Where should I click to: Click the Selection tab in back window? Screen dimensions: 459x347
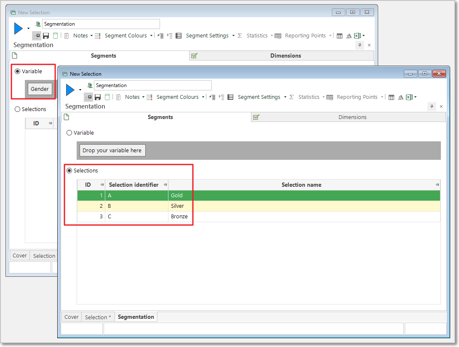pos(44,255)
